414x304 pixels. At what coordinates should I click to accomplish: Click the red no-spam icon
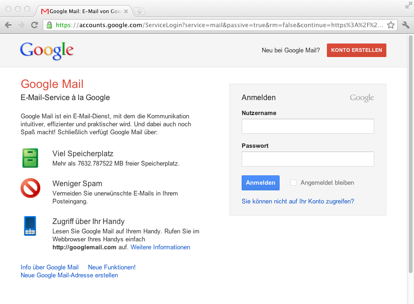click(x=30, y=188)
